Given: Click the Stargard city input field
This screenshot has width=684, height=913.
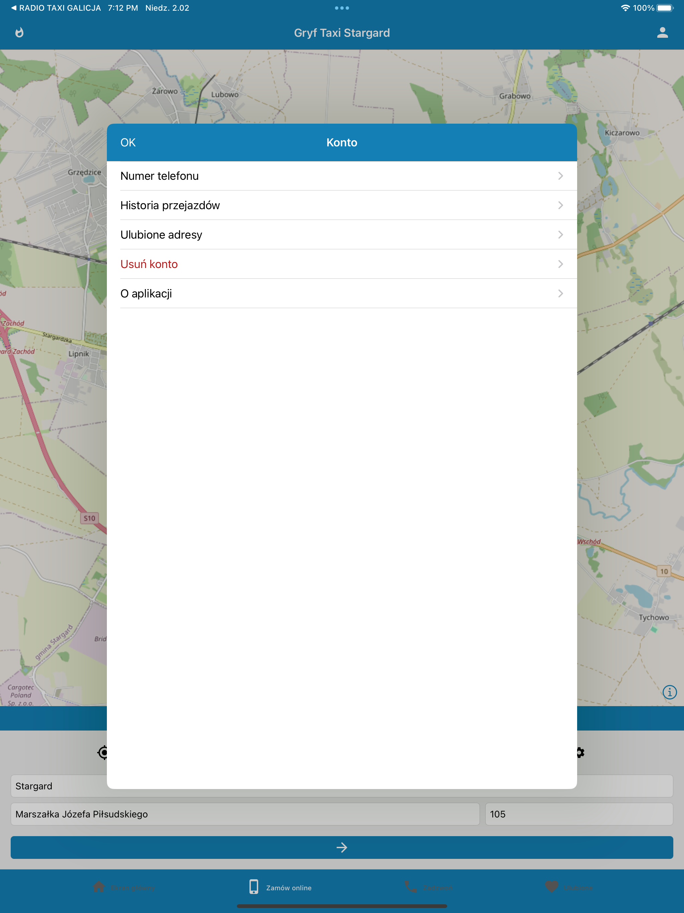Looking at the screenshot, I should pyautogui.click(x=342, y=786).
